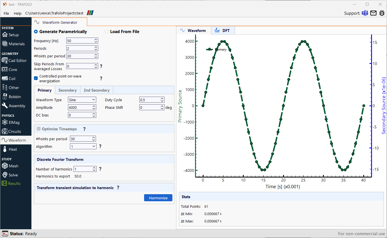Adjust the Periods spinner arrows

(x=96, y=49)
